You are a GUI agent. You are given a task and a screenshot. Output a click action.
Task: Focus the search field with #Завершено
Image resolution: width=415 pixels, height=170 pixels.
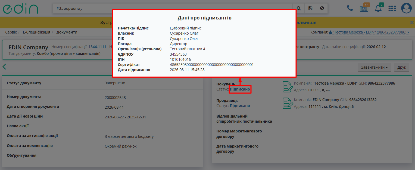click(173, 8)
